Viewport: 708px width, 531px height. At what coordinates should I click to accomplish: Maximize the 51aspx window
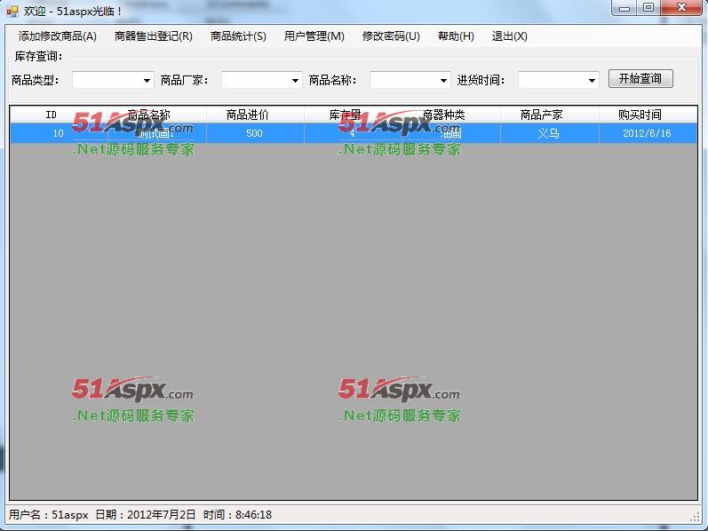point(648,8)
